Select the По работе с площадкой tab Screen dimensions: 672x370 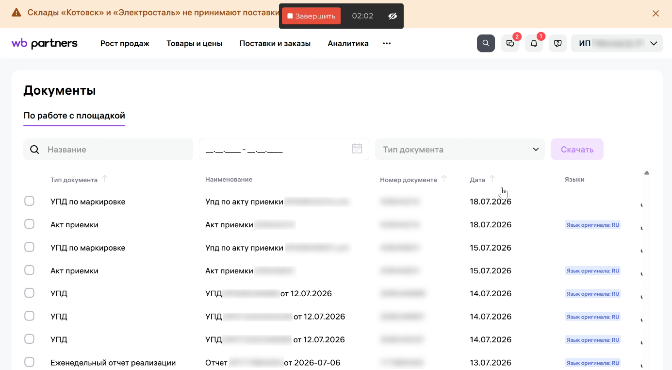coord(74,116)
